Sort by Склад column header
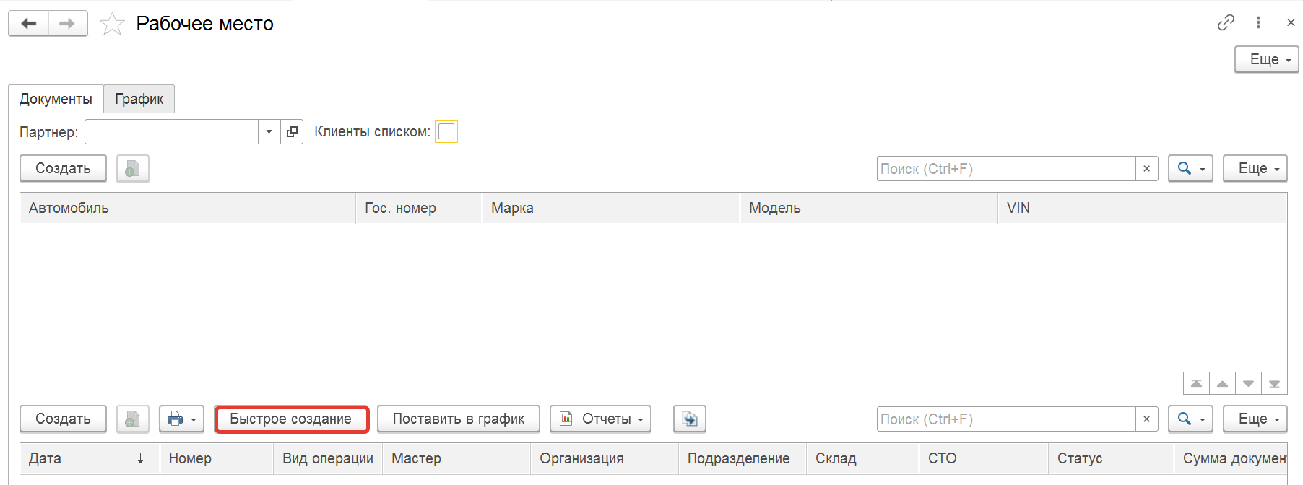The height and width of the screenshot is (485, 1303). 862,458
